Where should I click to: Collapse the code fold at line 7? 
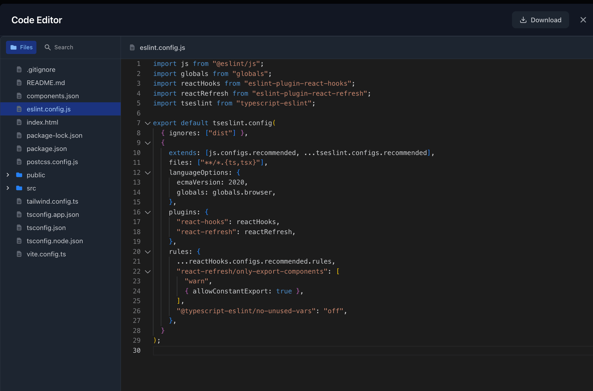click(148, 123)
